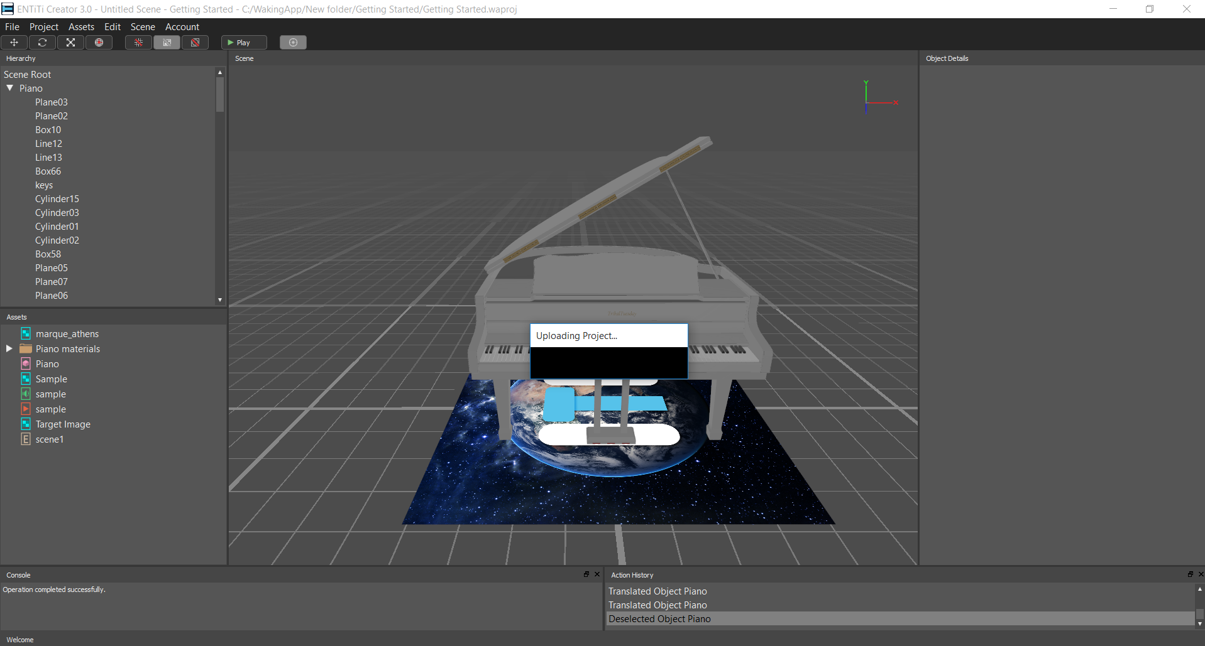This screenshot has height=646, width=1205.
Task: Select Scene Root in Hierarchy
Action: pos(28,74)
